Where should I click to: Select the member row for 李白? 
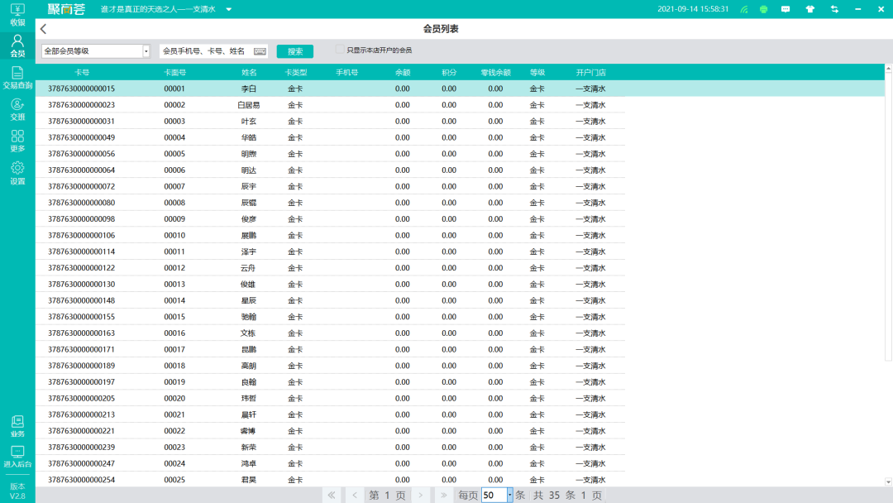[x=331, y=88]
